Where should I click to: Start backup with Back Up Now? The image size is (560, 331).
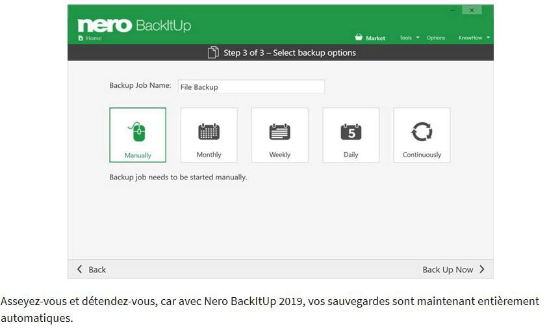pos(453,269)
